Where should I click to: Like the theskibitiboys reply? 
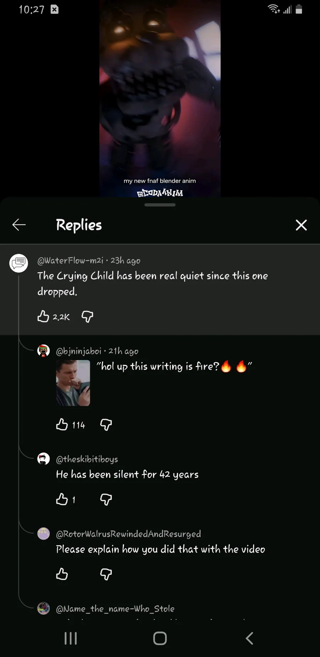(x=62, y=499)
